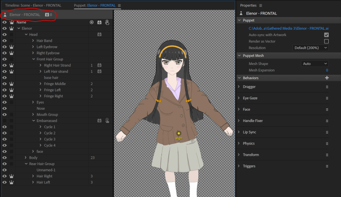The height and width of the screenshot is (197, 341).
Task: Open the Dragger behavior menu icon
Action: 326,87
